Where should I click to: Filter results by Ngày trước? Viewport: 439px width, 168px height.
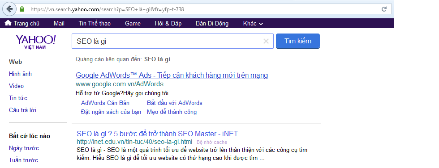pyautogui.click(x=24, y=148)
